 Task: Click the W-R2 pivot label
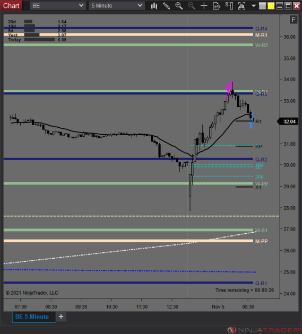[262, 46]
